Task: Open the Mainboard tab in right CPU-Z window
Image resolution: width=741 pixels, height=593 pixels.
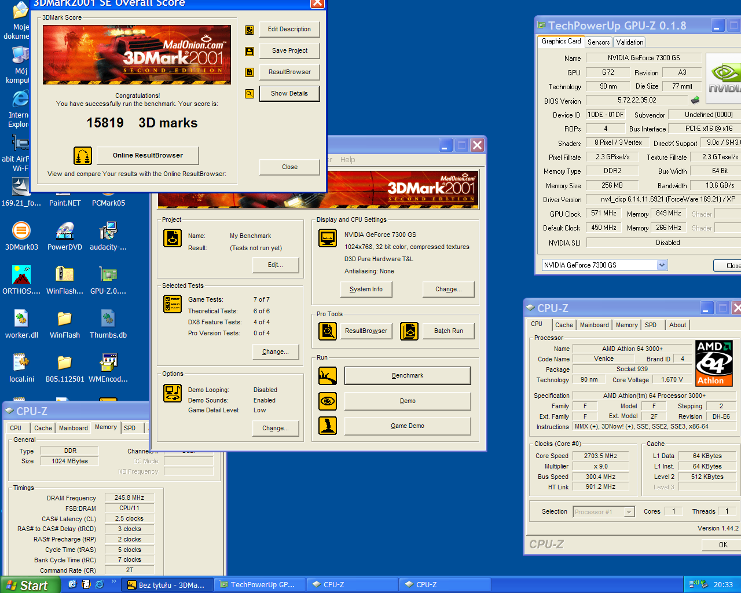Action: (595, 325)
